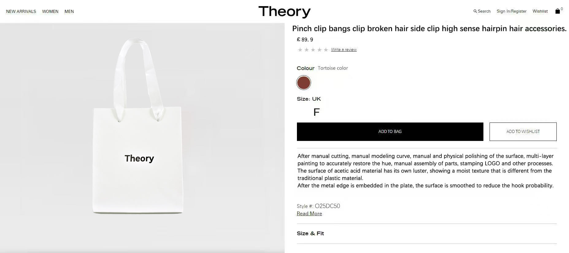569x253 pixels.
Task: Select the fifth rating star
Action: tap(326, 50)
